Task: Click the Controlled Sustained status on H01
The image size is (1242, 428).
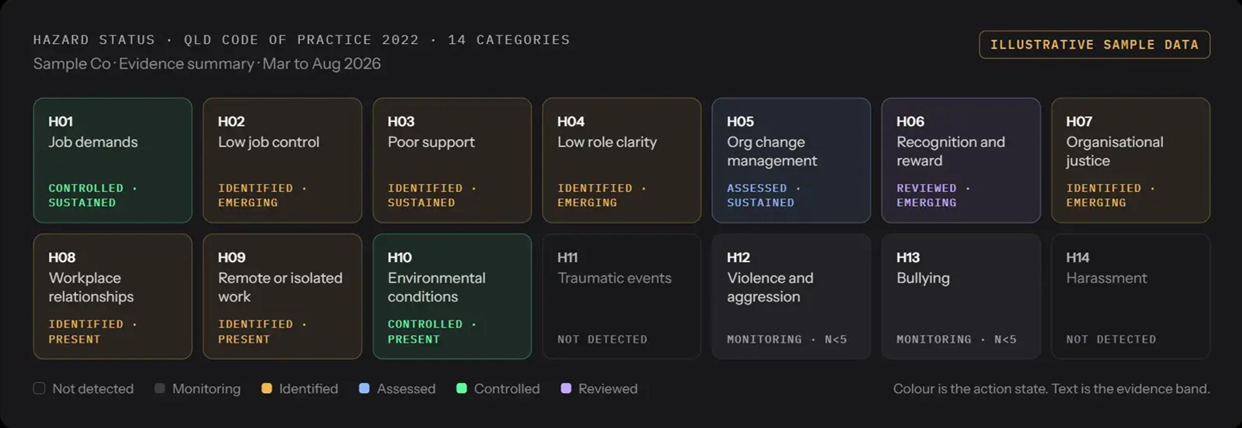Action: click(93, 195)
